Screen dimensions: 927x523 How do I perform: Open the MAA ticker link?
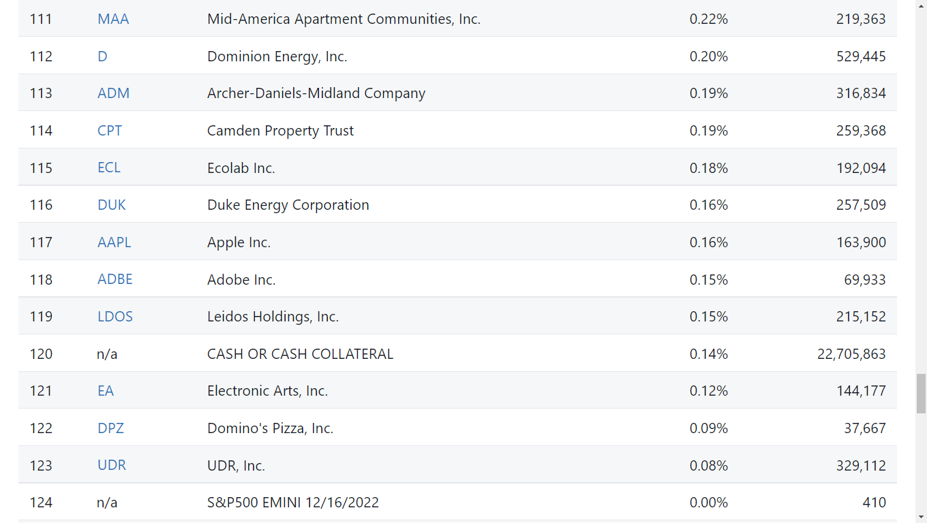113,19
